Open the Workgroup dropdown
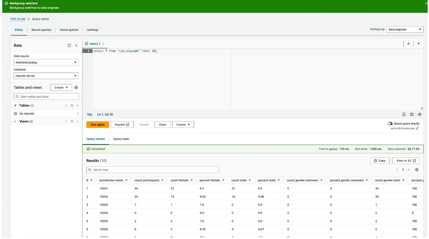 (404, 29)
